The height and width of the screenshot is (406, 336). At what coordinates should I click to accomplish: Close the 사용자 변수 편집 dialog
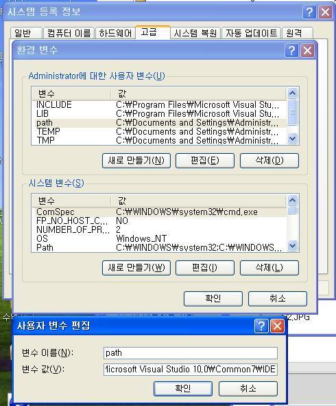click(x=277, y=326)
